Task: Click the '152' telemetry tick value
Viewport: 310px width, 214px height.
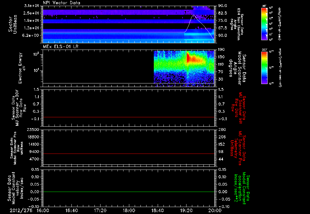Action: coord(222,144)
